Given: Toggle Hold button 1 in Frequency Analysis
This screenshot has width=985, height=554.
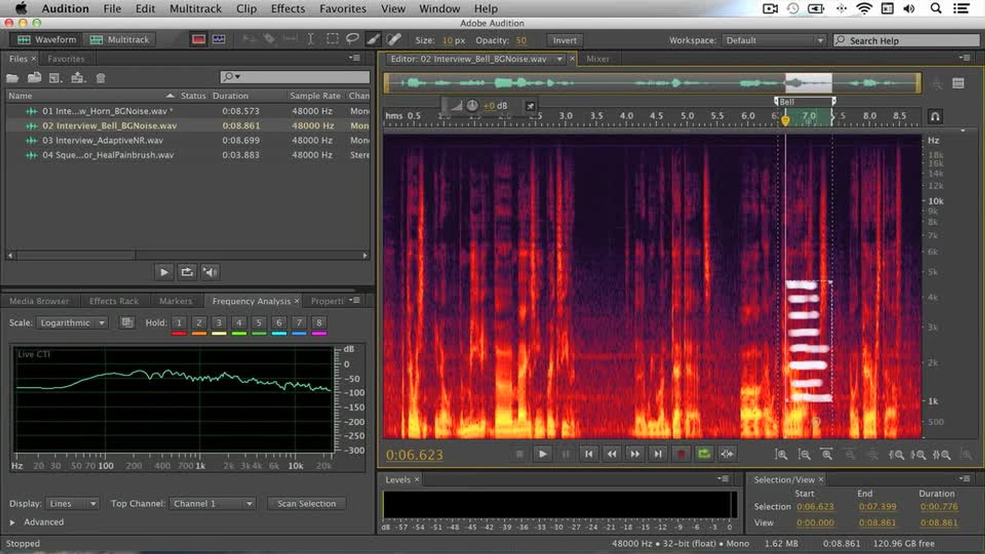Looking at the screenshot, I should click(x=179, y=323).
